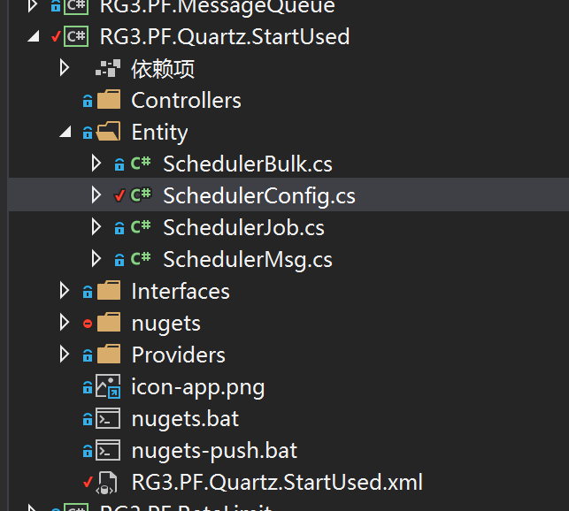The image size is (569, 511).
Task: Select the Controllers folder name
Action: coord(186,100)
